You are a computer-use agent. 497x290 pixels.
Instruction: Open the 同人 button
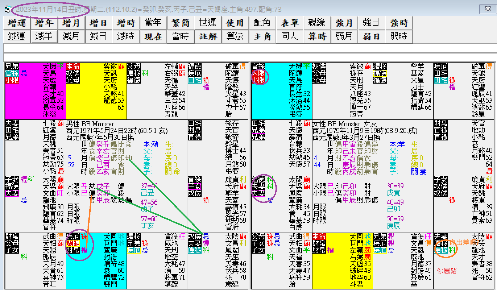290,36
